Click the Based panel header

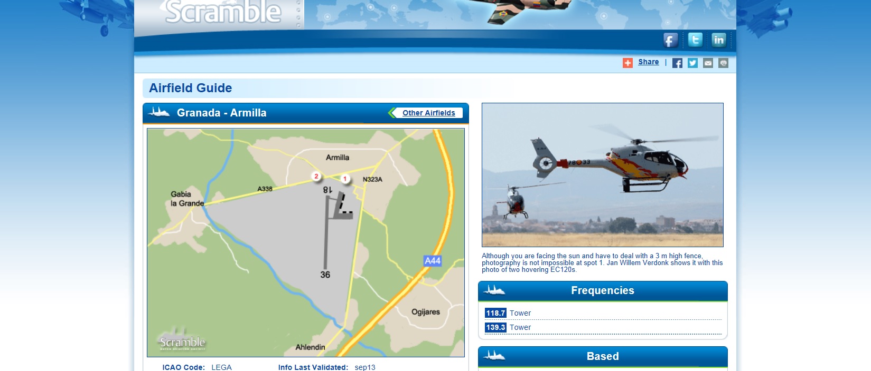coord(603,357)
